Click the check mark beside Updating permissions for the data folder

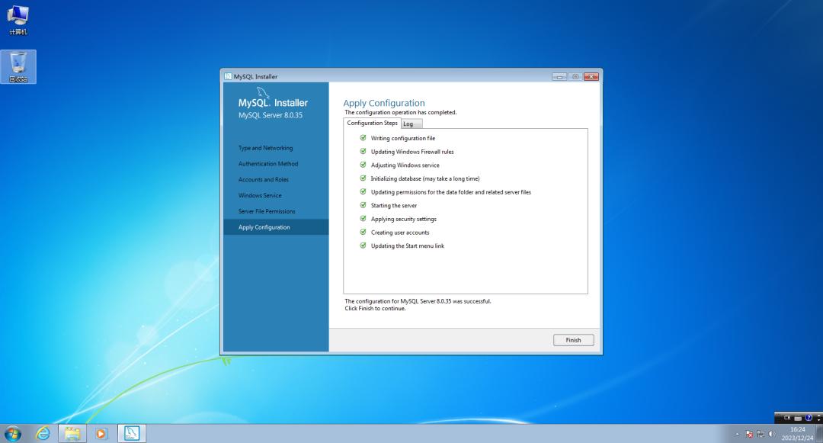(363, 191)
